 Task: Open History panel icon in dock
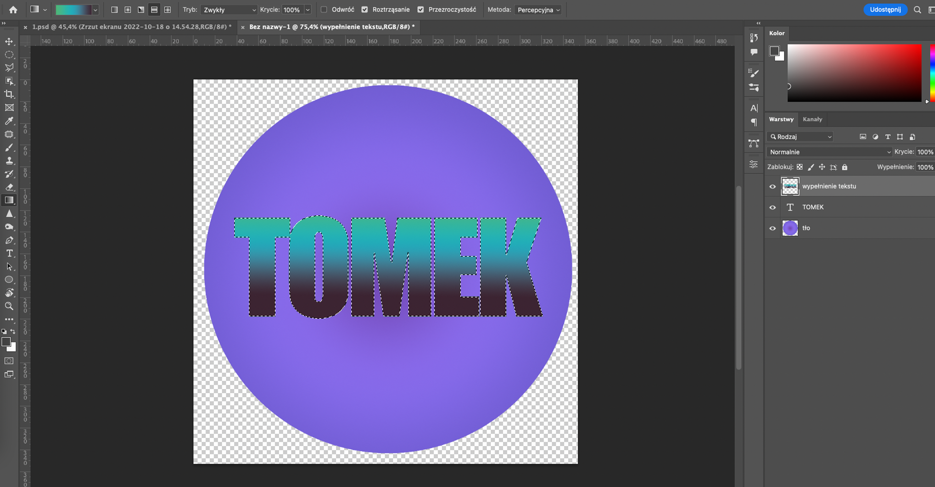point(754,37)
